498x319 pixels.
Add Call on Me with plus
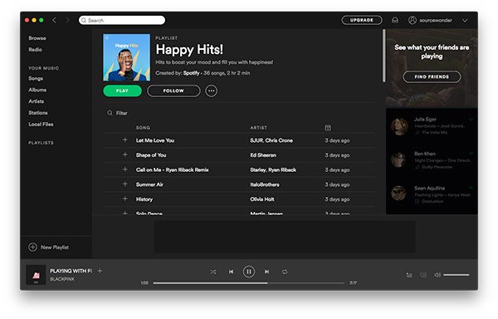pos(124,169)
